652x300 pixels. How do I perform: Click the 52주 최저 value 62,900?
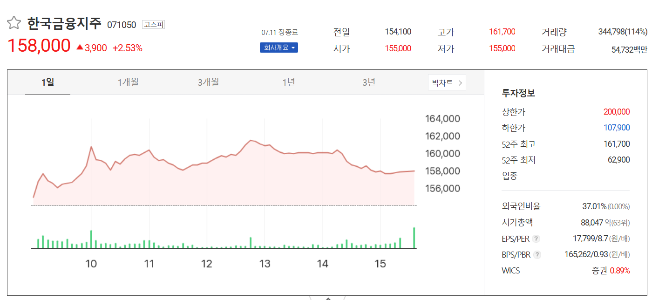point(618,160)
